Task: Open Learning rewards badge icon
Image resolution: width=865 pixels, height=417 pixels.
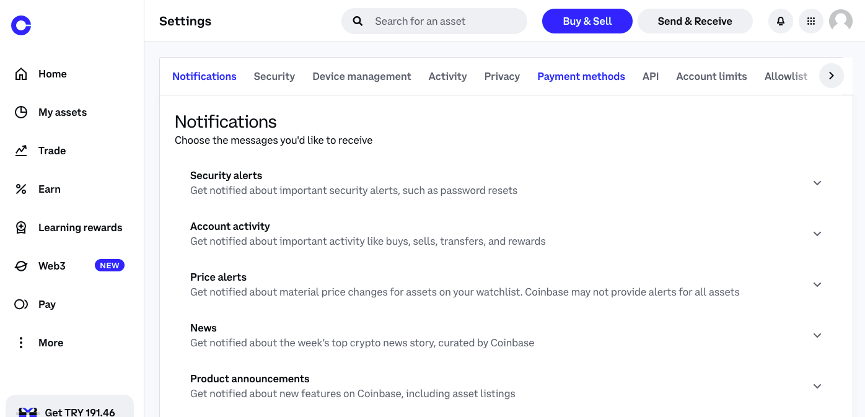Action: tap(21, 227)
